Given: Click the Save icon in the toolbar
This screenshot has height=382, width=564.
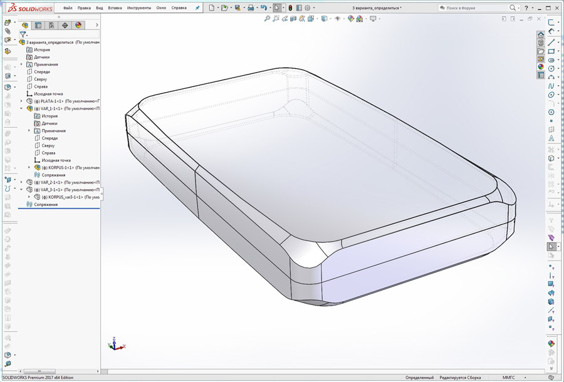Looking at the screenshot, I should [238, 8].
